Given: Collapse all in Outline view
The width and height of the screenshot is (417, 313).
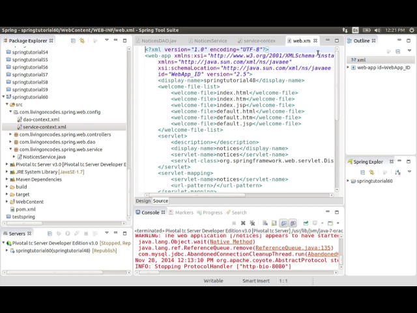Looking at the screenshot, I should pyautogui.click(x=398, y=51).
